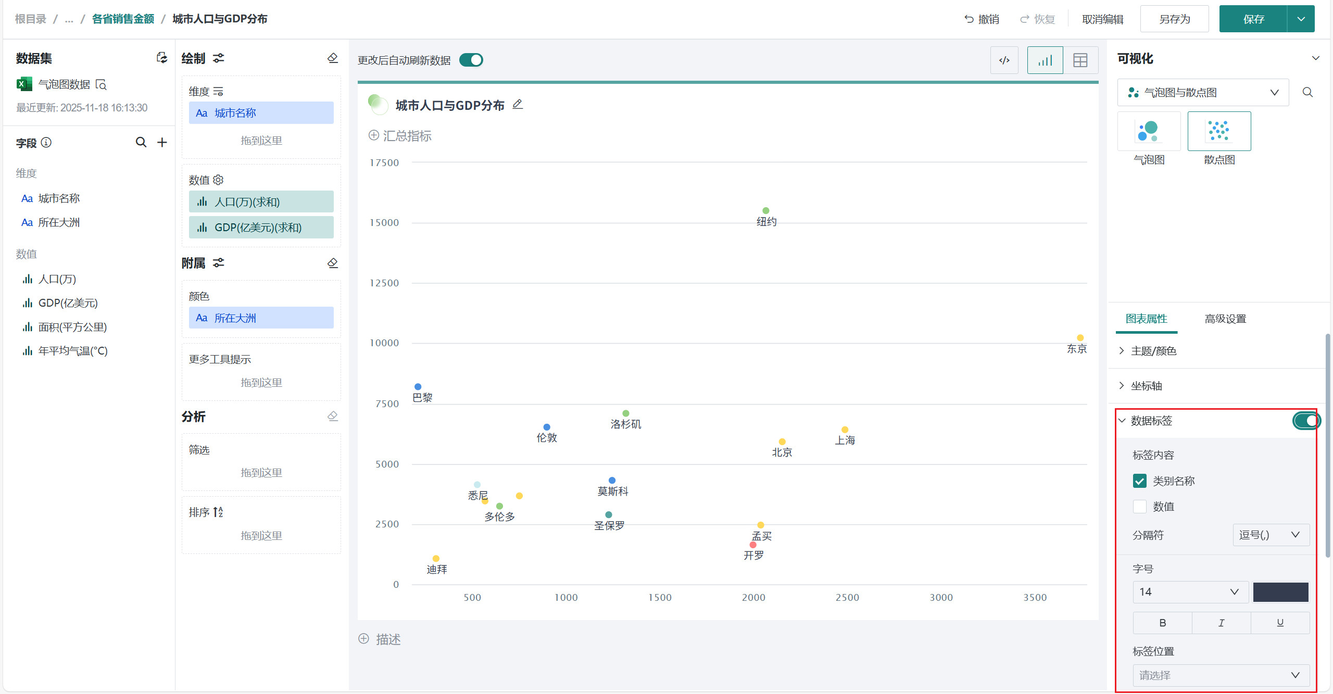Click the eraser icon in 绘制 panel
The image size is (1333, 694).
click(333, 58)
